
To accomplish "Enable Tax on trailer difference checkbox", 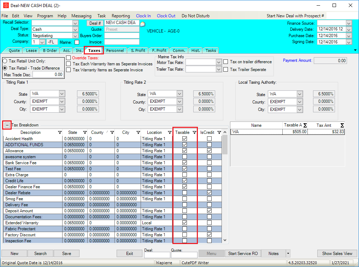I will (225, 62).
